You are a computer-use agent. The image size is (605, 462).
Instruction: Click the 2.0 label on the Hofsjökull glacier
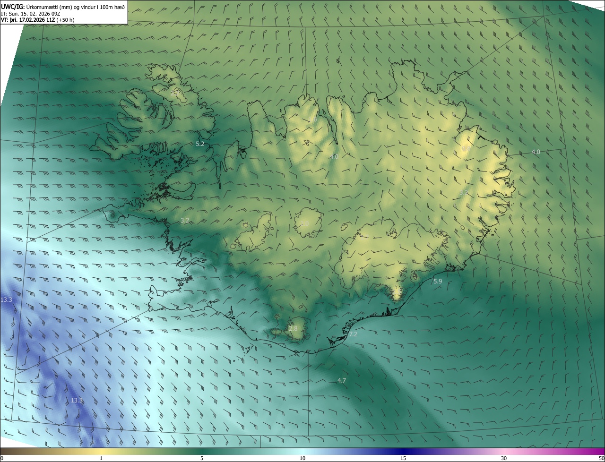click(x=304, y=223)
